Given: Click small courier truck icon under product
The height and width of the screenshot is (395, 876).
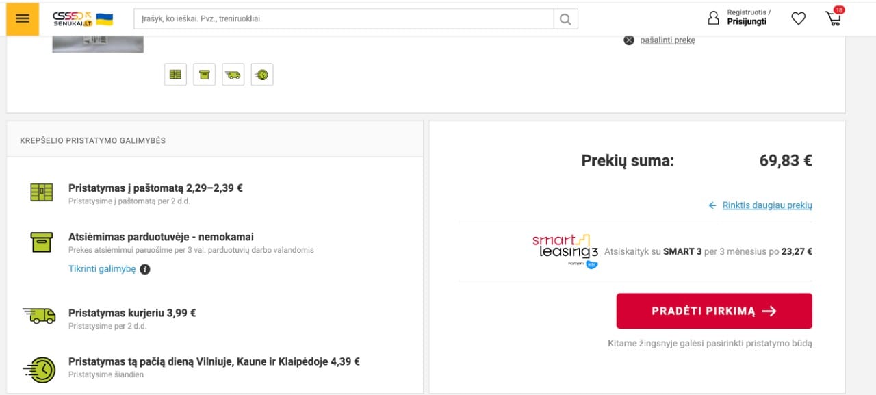Looking at the screenshot, I should pos(233,75).
